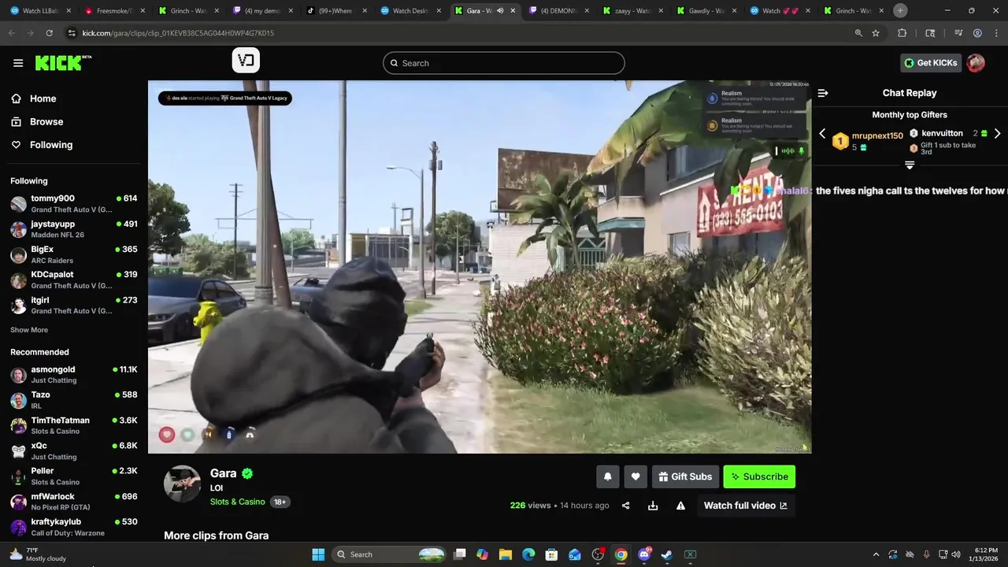Open Chrome three-dot menu
This screenshot has height=567, width=1008.
996,33
